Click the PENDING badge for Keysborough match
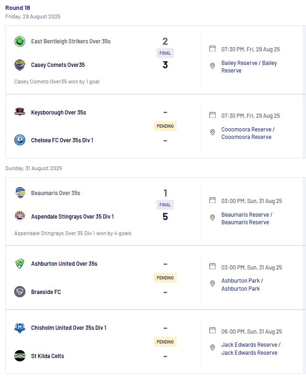 (165, 126)
